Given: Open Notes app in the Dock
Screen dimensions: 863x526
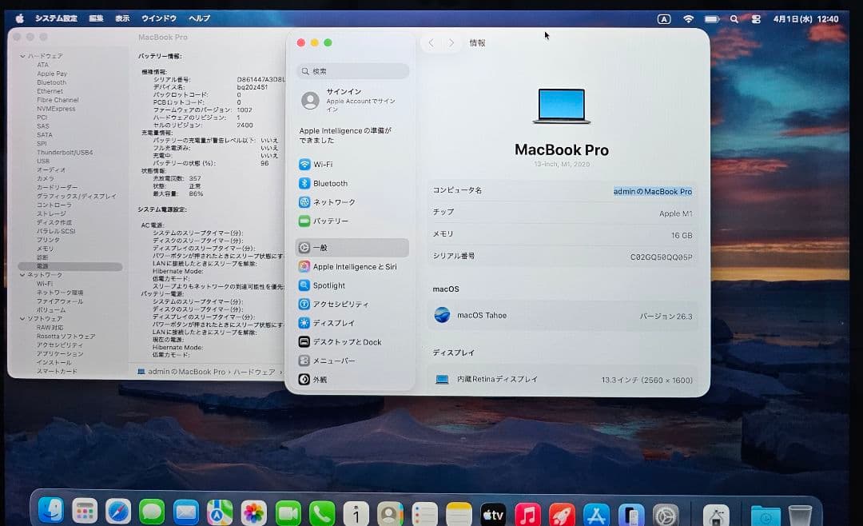Looking at the screenshot, I should click(x=459, y=516).
